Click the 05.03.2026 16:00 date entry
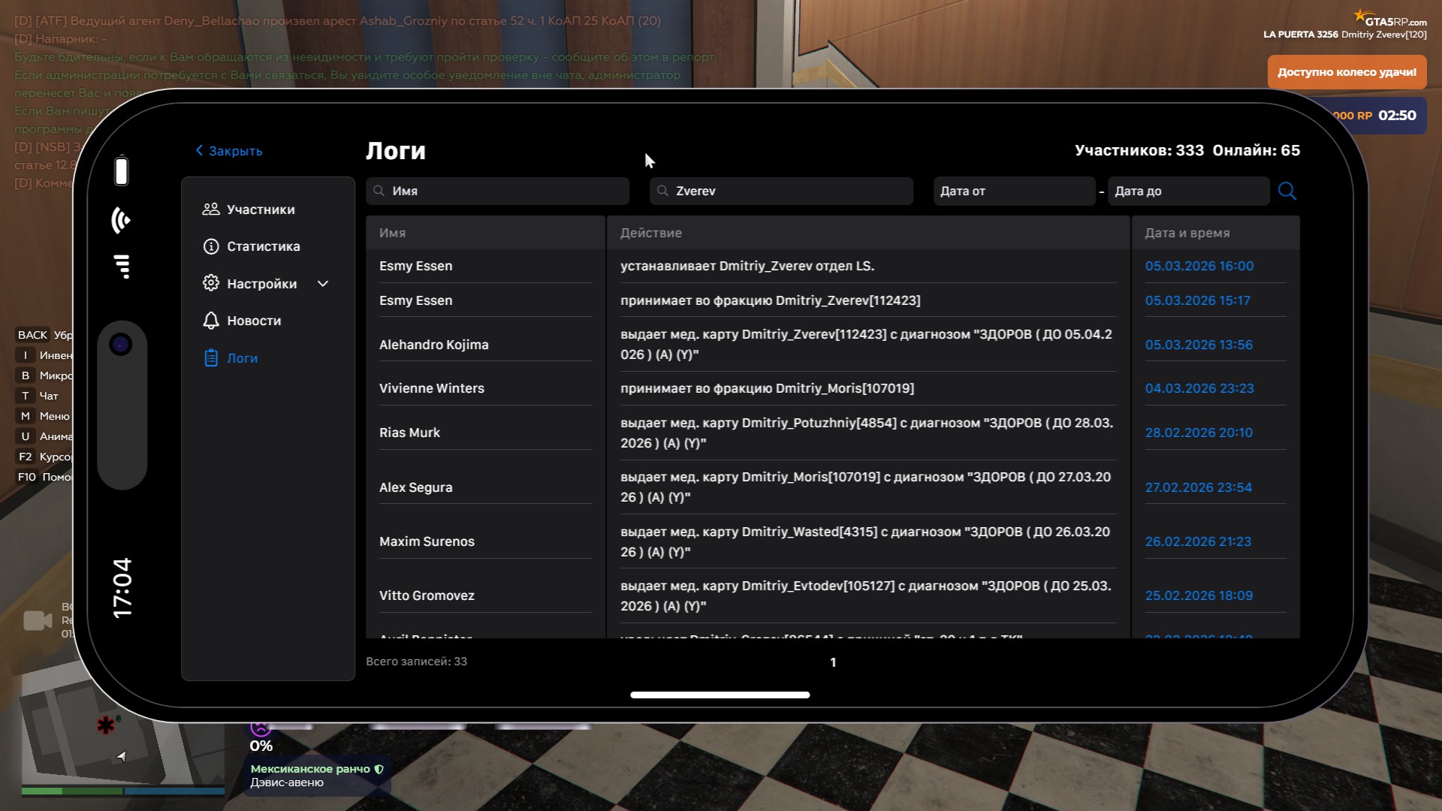 [1199, 266]
